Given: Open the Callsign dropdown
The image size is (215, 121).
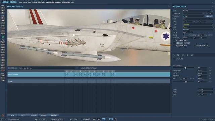Looking at the screenshot, I should tap(188, 38).
